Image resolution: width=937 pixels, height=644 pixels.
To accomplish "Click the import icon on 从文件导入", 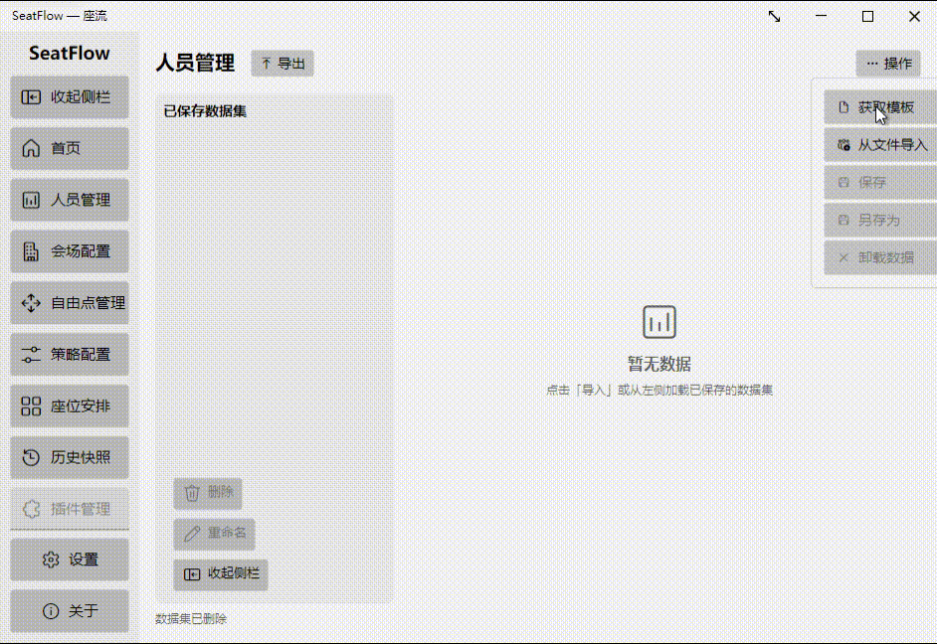I will coord(843,145).
